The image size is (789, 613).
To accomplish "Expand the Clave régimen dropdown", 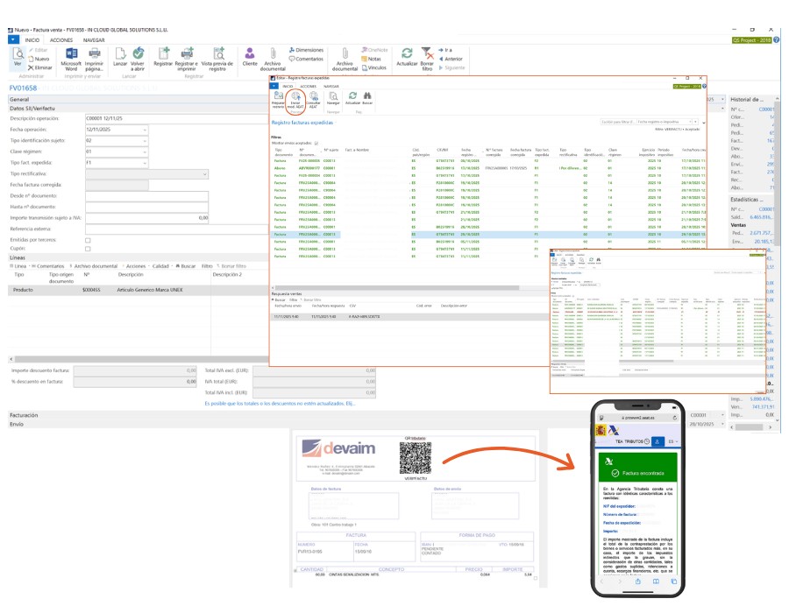I will point(144,151).
